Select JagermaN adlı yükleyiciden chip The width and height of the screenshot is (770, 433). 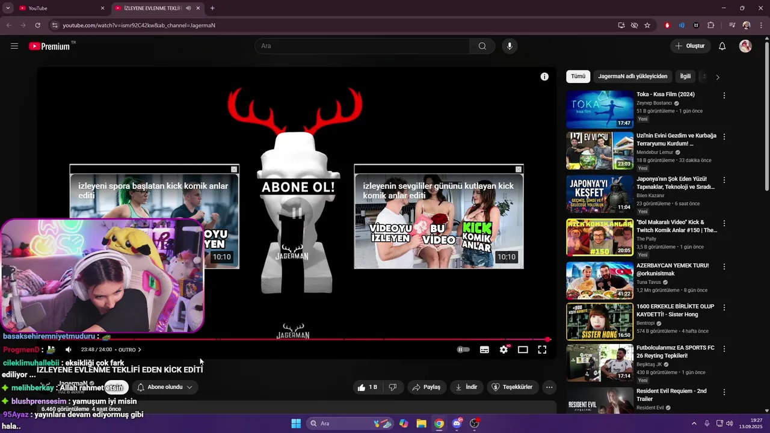(633, 76)
